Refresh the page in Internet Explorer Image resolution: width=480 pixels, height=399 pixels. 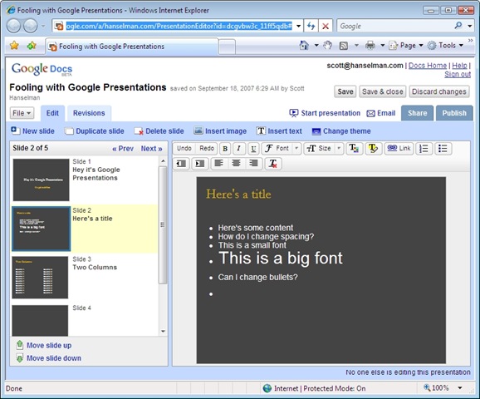point(311,26)
